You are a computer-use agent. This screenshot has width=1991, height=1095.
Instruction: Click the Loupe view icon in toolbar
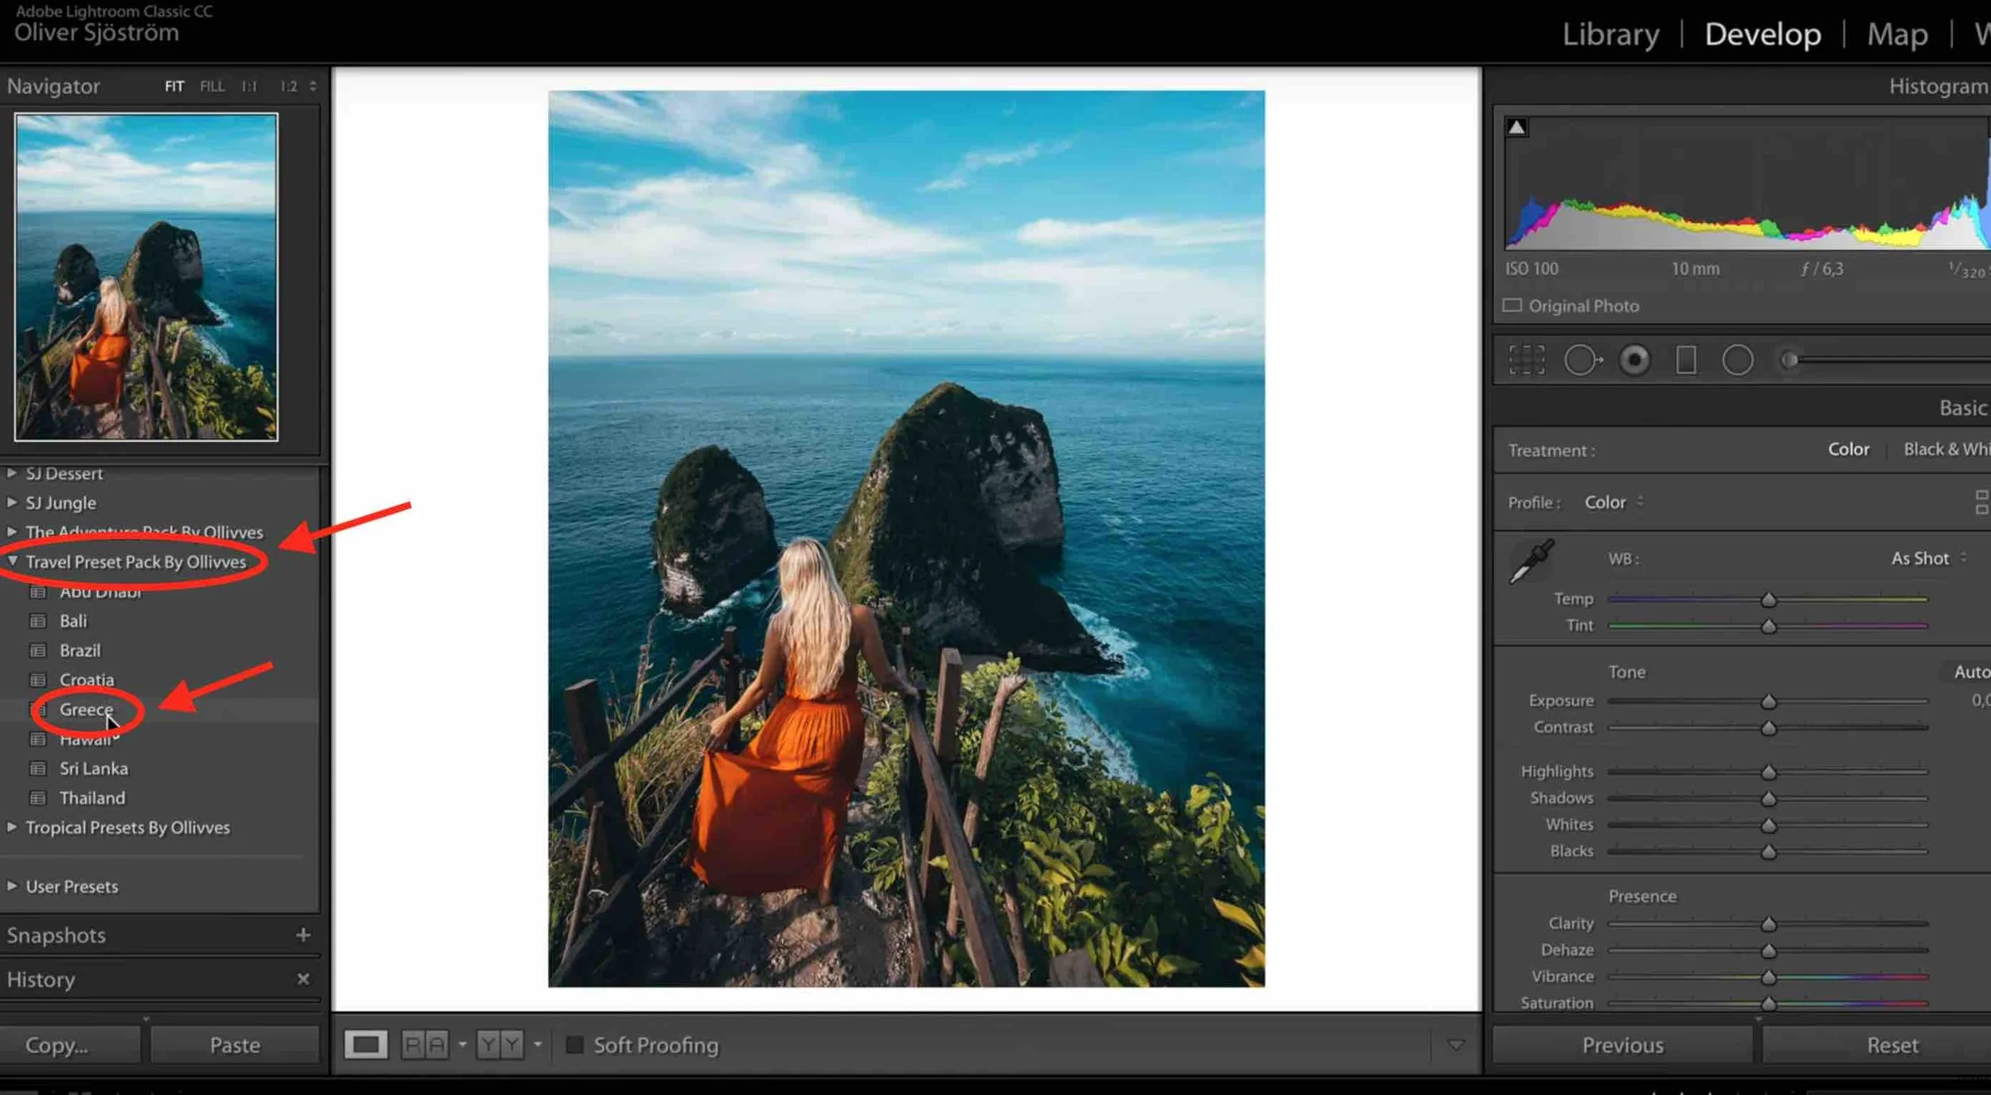click(366, 1045)
